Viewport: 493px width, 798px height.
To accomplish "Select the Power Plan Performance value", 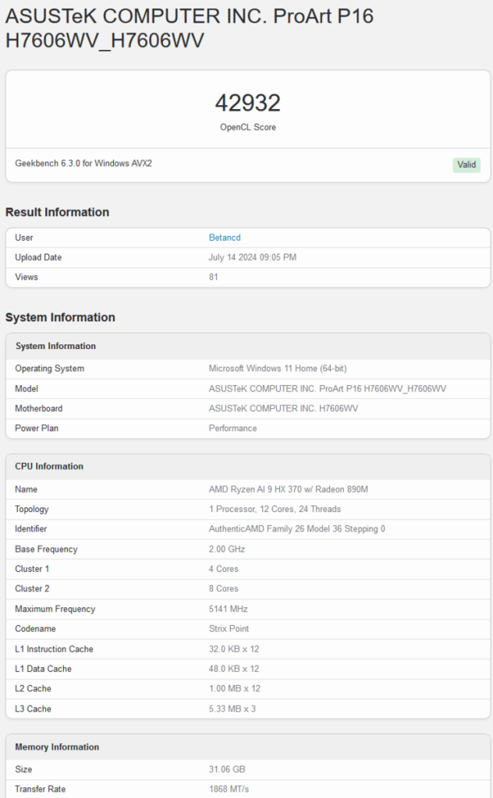I will (x=228, y=428).
